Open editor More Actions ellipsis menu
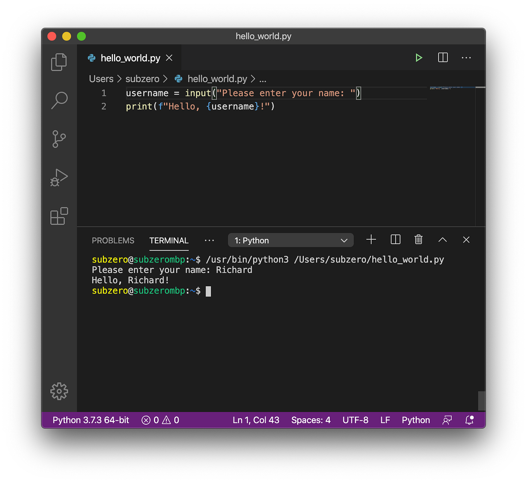Viewport: 527px width, 483px height. coord(466,58)
